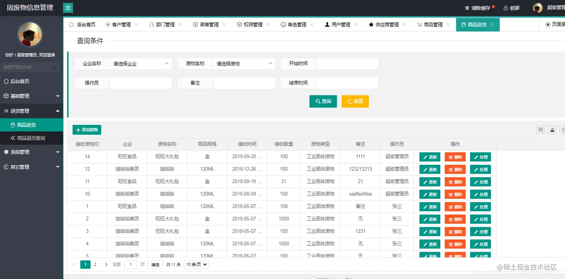Image resolution: width=565 pixels, height=279 pixels.
Task: Click 处理 for record ID 4
Action: coord(481,244)
